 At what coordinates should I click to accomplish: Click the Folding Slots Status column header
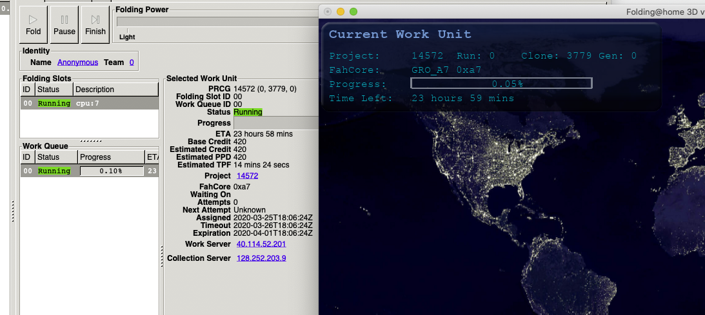pos(54,90)
